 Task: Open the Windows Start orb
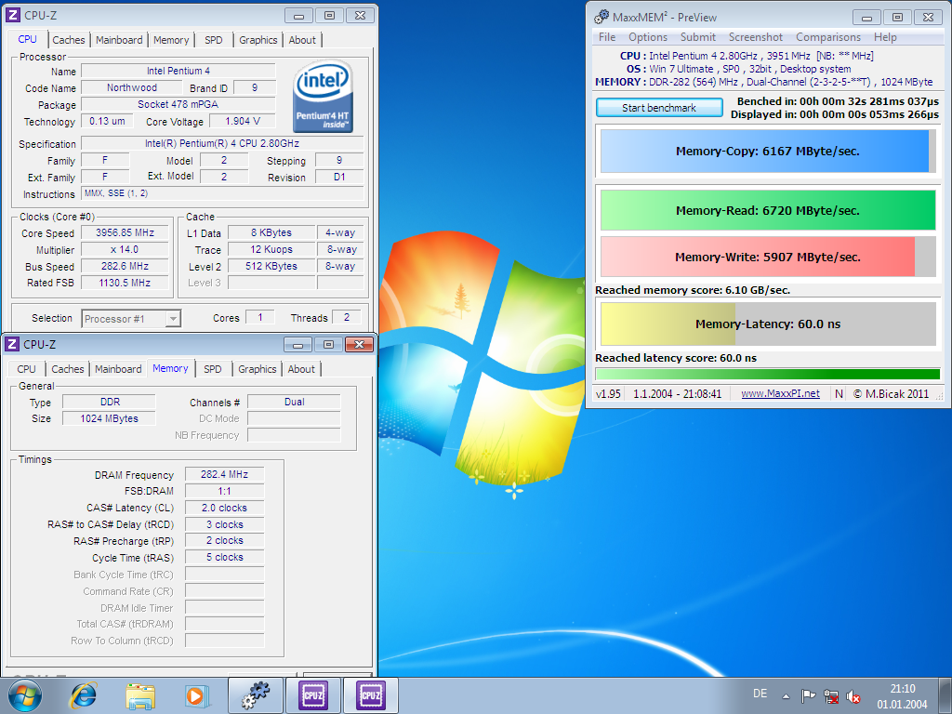25,695
